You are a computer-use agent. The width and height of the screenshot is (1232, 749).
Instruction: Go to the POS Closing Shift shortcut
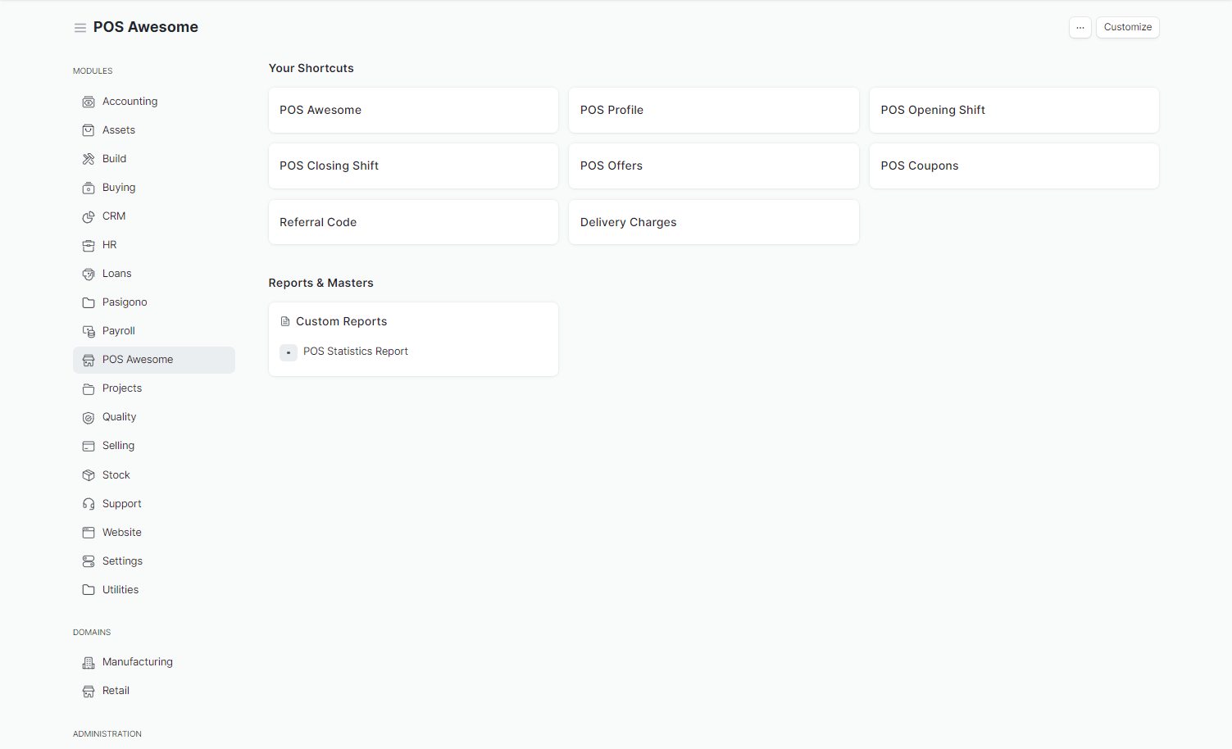413,166
